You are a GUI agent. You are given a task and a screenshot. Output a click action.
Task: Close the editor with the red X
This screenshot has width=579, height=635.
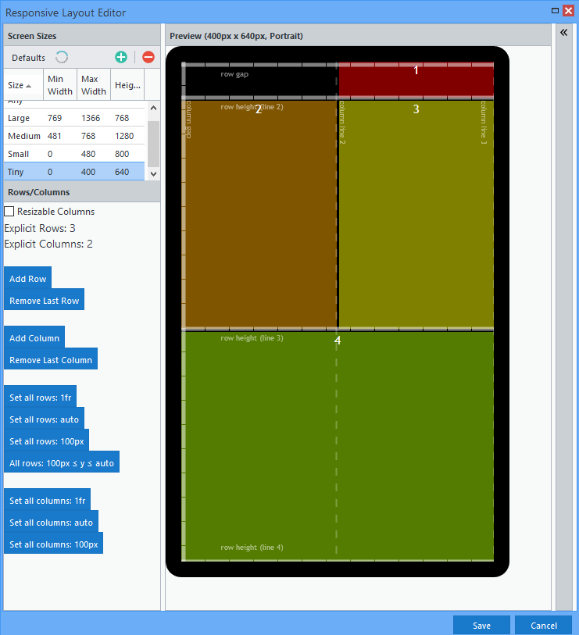point(569,11)
